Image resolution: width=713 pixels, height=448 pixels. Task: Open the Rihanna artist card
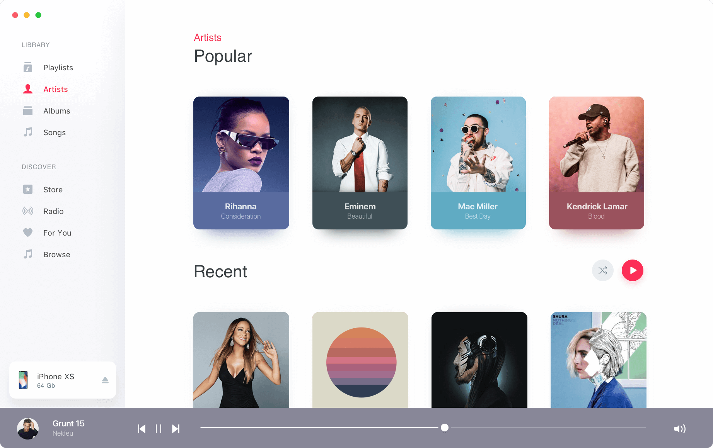(241, 163)
